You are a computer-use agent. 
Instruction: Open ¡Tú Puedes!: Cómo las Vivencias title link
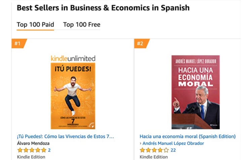point(66,137)
